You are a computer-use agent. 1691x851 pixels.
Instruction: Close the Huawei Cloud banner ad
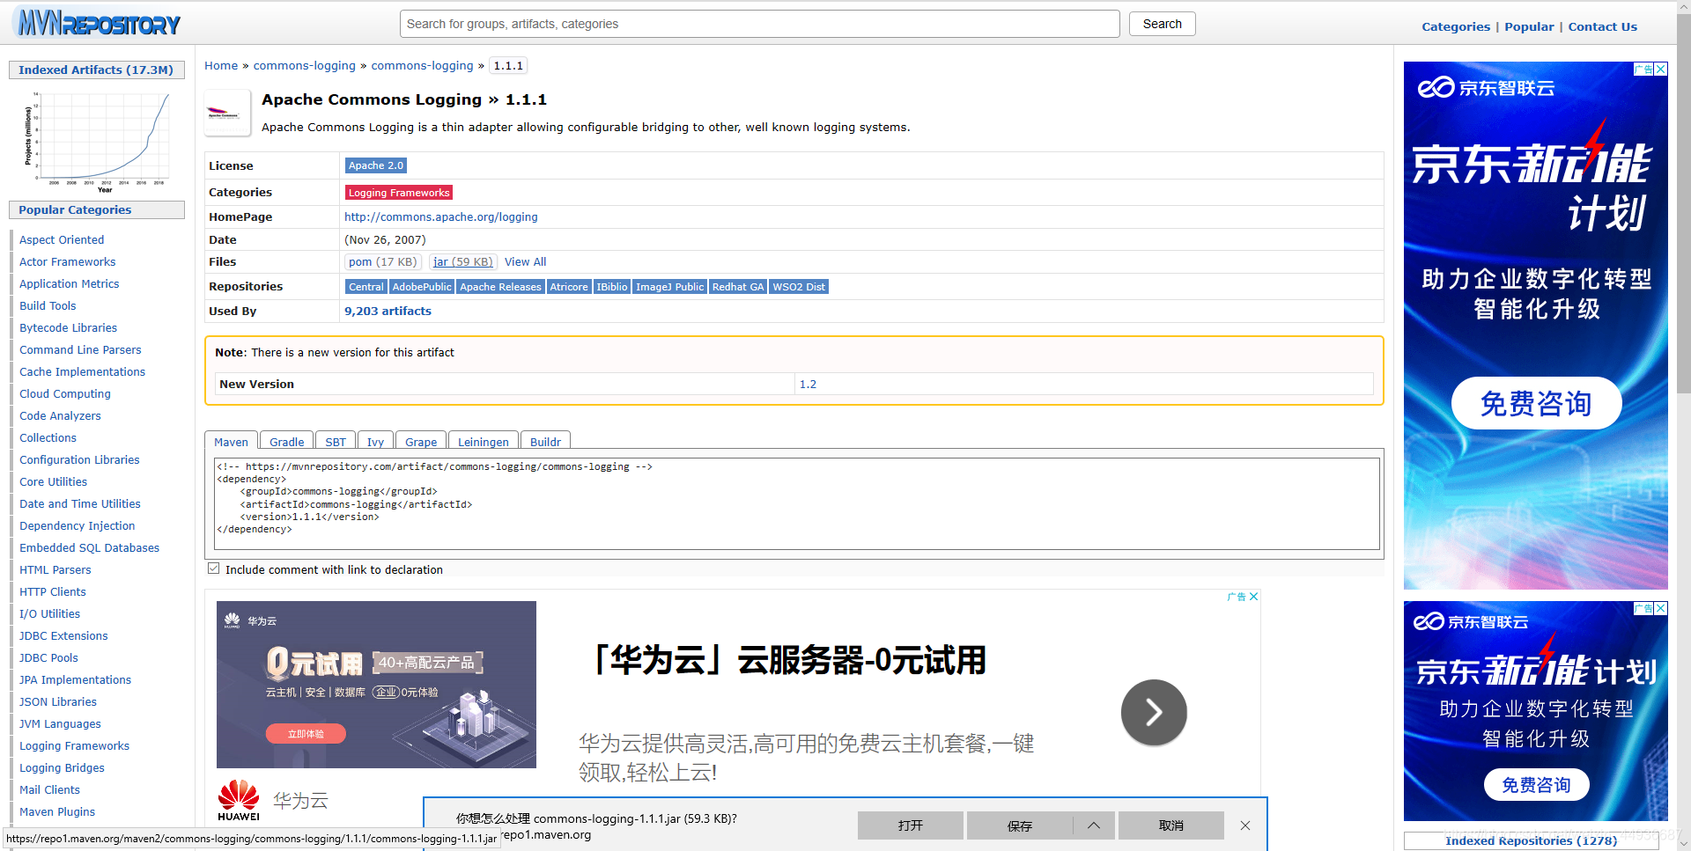(1253, 597)
